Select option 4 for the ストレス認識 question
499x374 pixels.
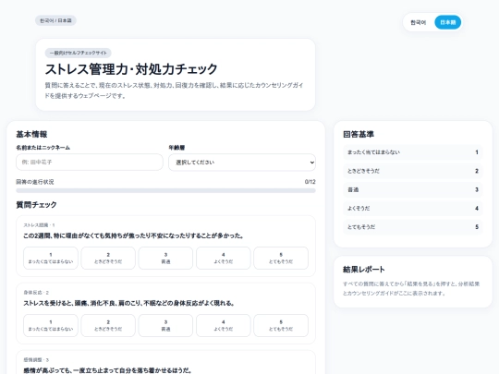223,258
